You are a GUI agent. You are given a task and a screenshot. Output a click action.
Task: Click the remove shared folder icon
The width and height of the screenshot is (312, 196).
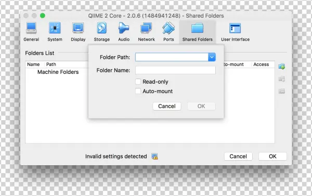[281, 91]
